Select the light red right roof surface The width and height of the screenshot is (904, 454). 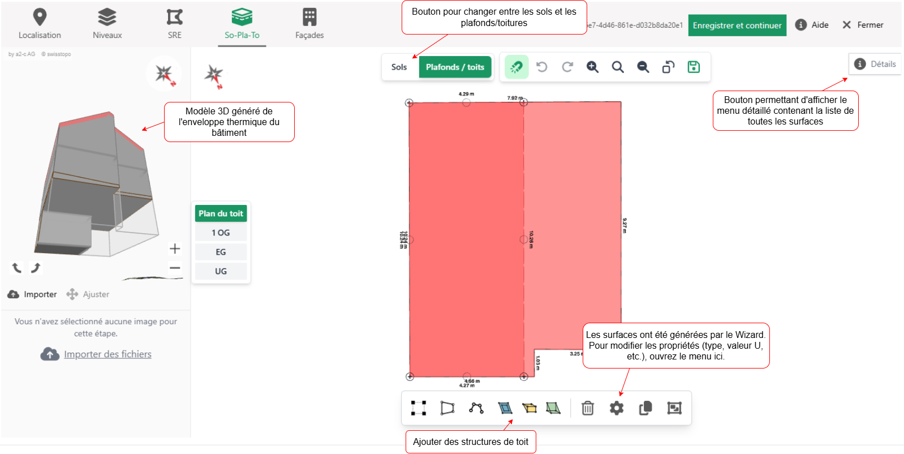(572, 225)
